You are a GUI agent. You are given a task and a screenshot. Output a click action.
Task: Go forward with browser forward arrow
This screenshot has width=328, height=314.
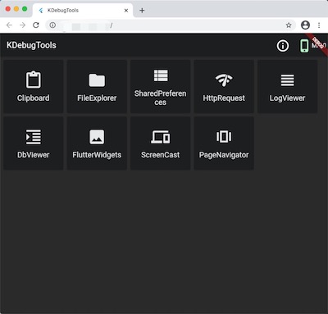pyautogui.click(x=22, y=25)
